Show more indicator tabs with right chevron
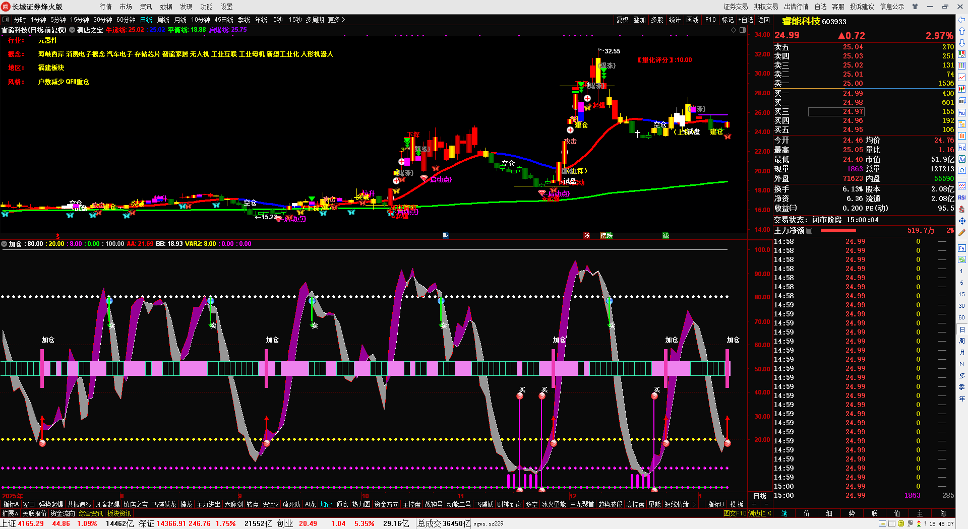Screen dimensions: 968x529 pyautogui.click(x=694, y=504)
